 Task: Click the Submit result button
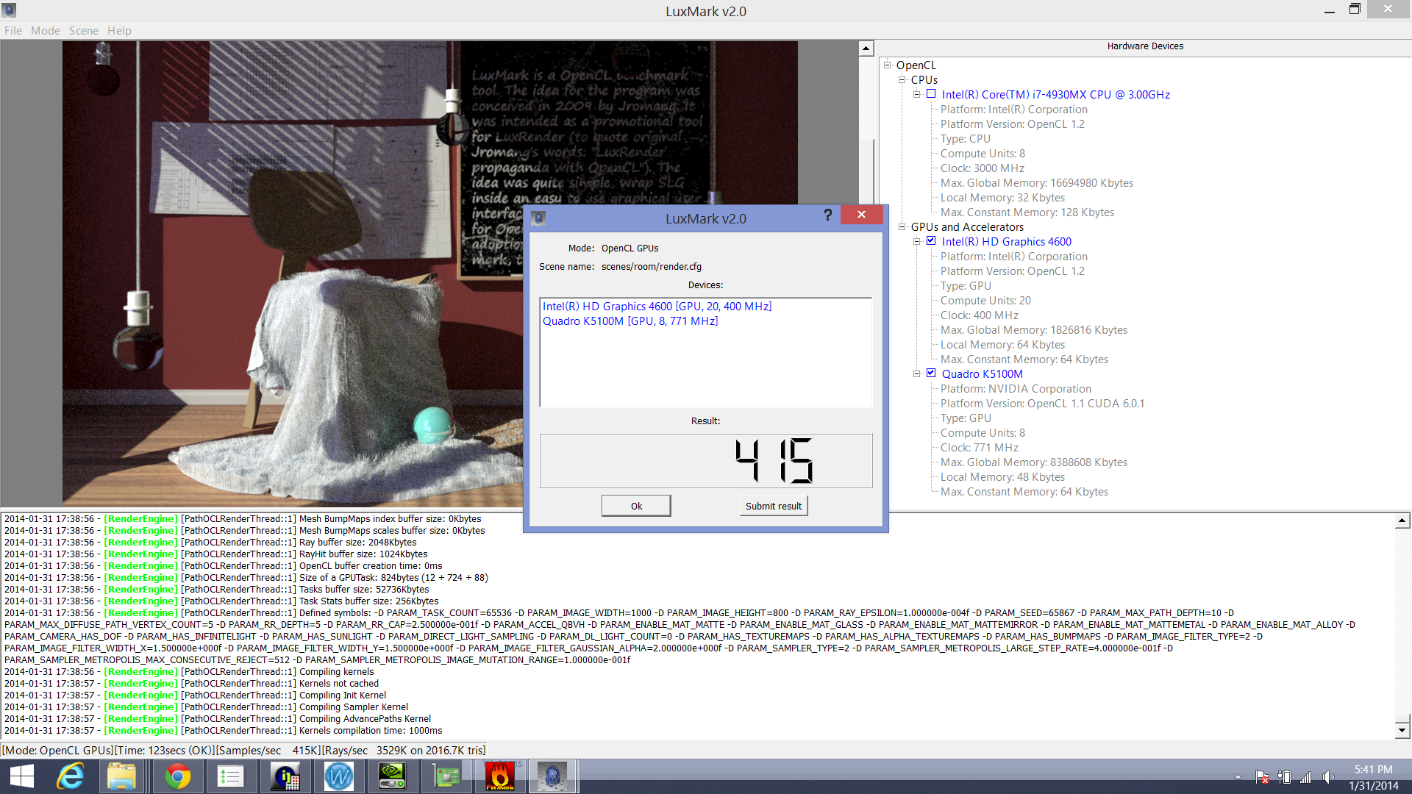click(774, 506)
